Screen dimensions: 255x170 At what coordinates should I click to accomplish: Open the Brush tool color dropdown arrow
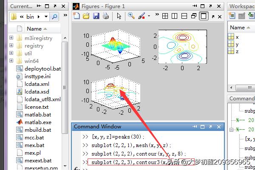point(149,16)
